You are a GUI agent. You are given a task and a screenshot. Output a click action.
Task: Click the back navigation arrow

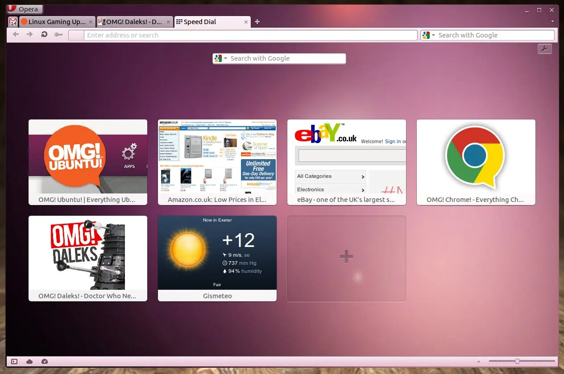(16, 34)
